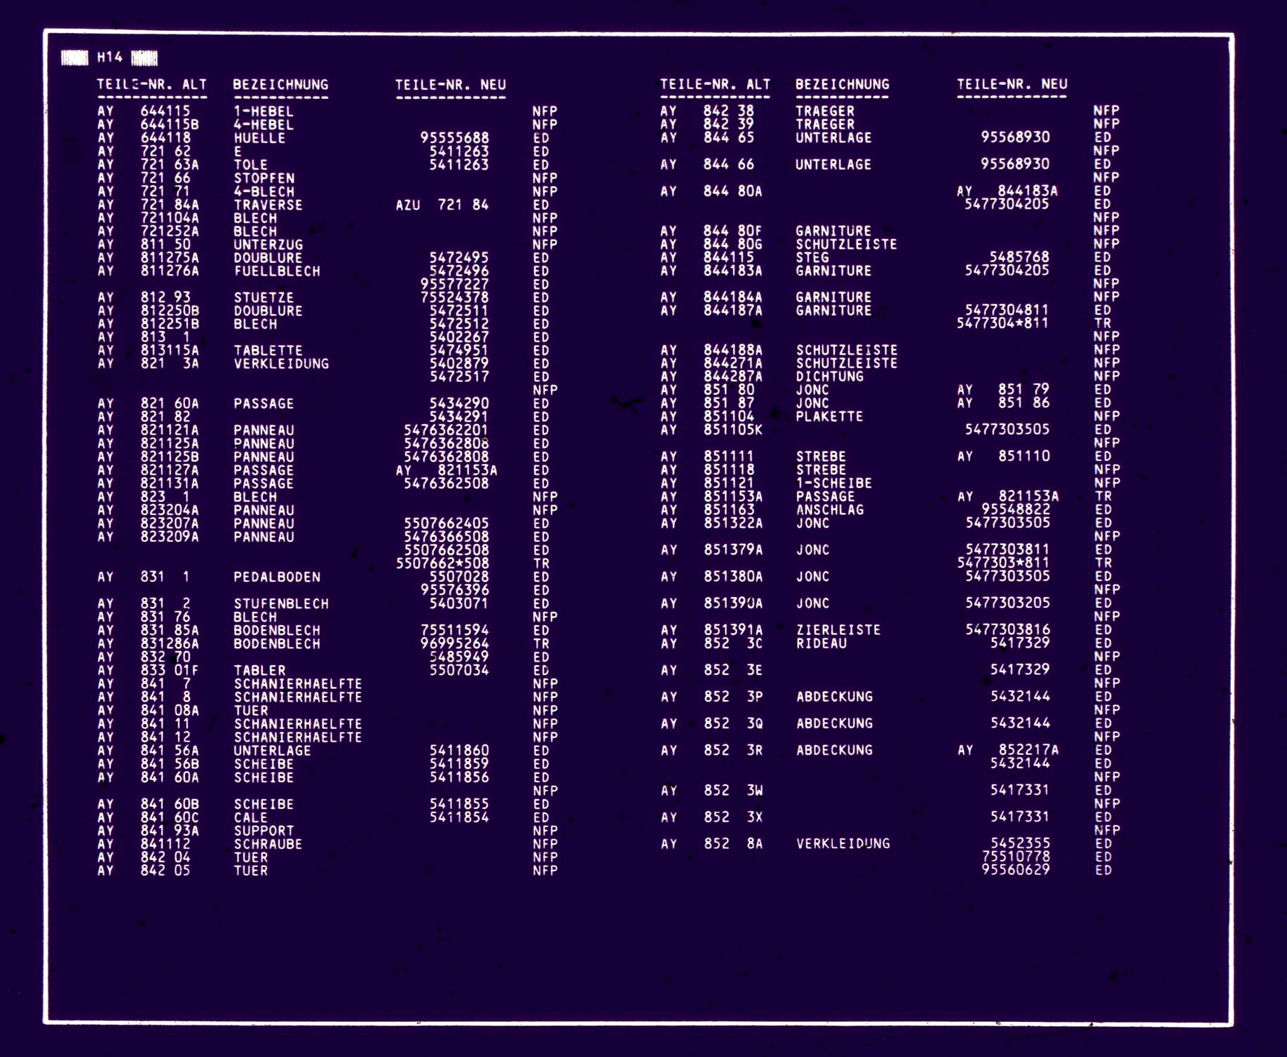This screenshot has height=1057, width=1287.
Task: Select new part number 5476362508
Action: (x=446, y=484)
